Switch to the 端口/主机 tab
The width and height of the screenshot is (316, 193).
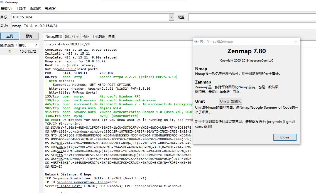tap(72, 36)
